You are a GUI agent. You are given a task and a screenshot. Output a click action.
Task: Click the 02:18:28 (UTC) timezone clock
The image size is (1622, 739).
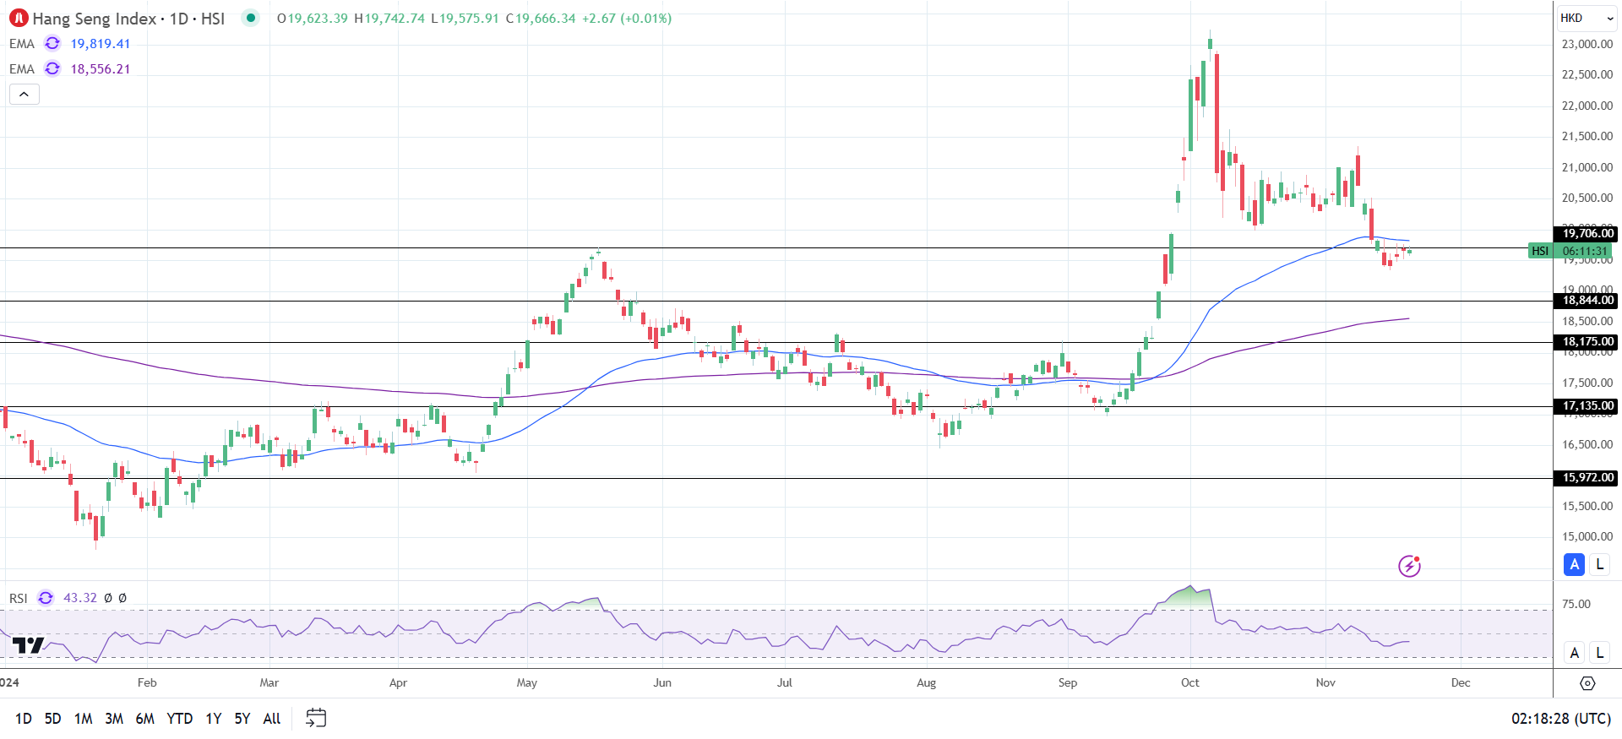1561,718
